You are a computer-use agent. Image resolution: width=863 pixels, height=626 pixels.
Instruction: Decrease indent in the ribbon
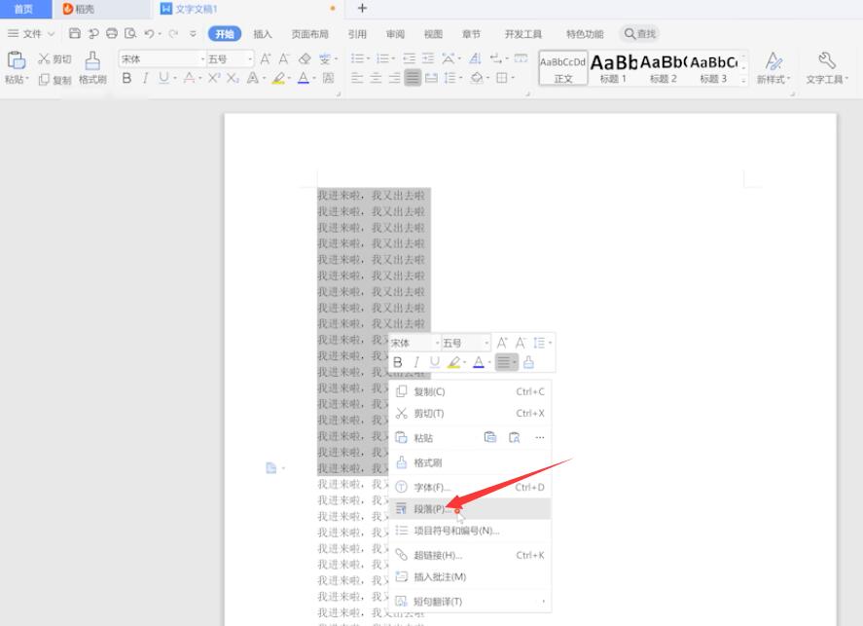[409, 58]
